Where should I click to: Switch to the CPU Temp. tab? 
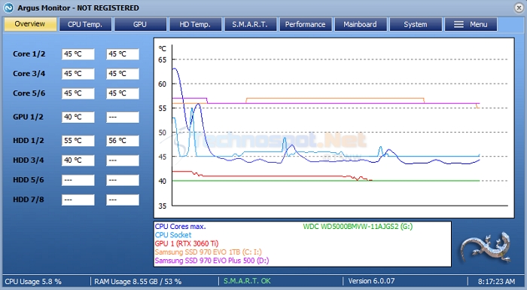coord(85,25)
